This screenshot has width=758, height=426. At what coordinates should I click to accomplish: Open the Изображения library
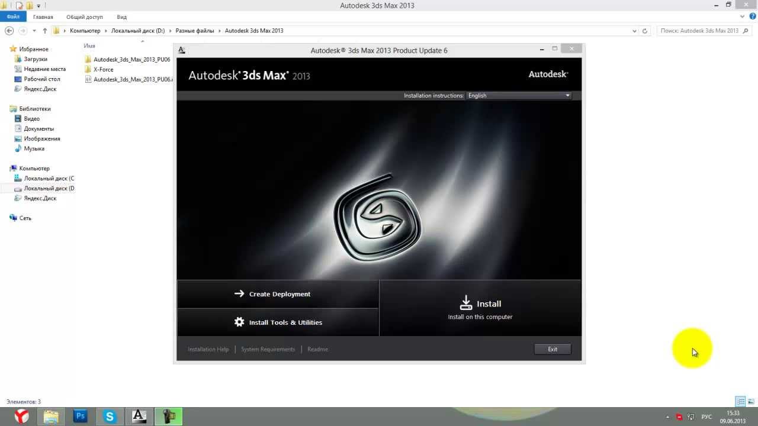(41, 139)
